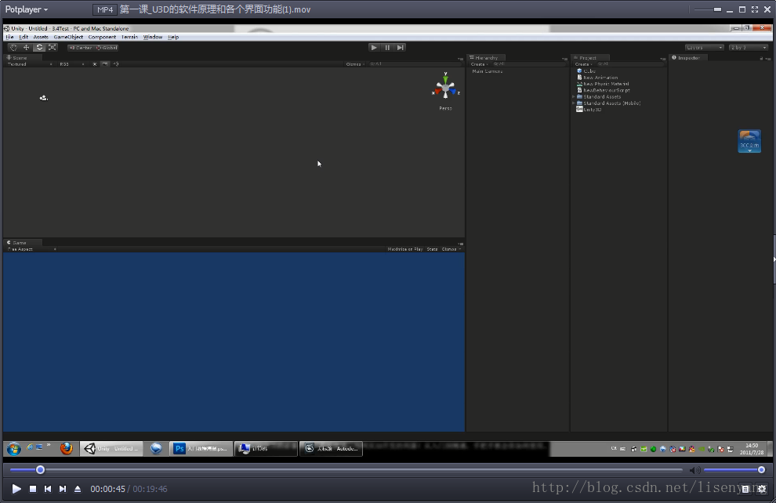Select the New Animation asset
The height and width of the screenshot is (503, 776).
pos(597,77)
